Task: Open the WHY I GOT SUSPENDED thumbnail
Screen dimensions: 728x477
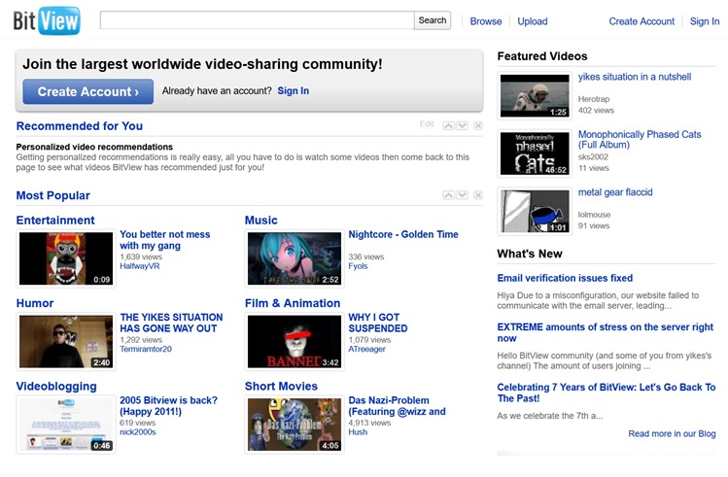Action: [x=294, y=341]
